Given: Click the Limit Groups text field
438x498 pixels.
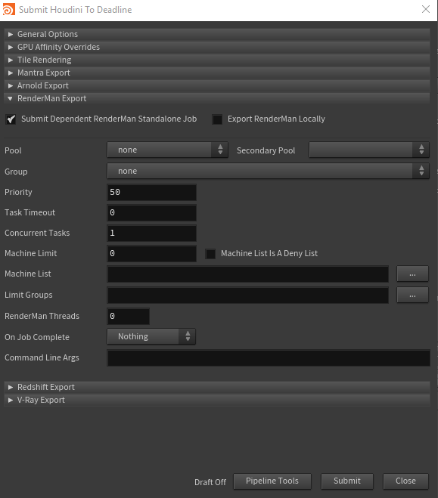Looking at the screenshot, I should 248,295.
